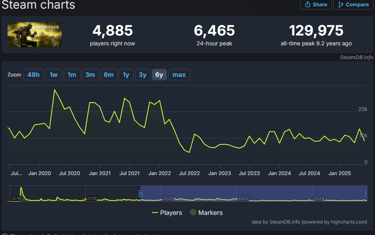Set chart zoom to 3m
Screen dimensions: 375x235
coord(90,75)
